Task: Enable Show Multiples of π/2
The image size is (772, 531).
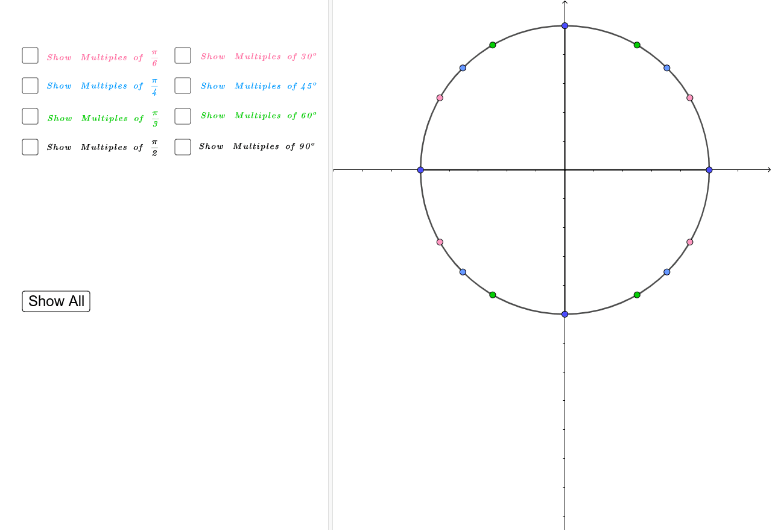Action: [x=30, y=146]
